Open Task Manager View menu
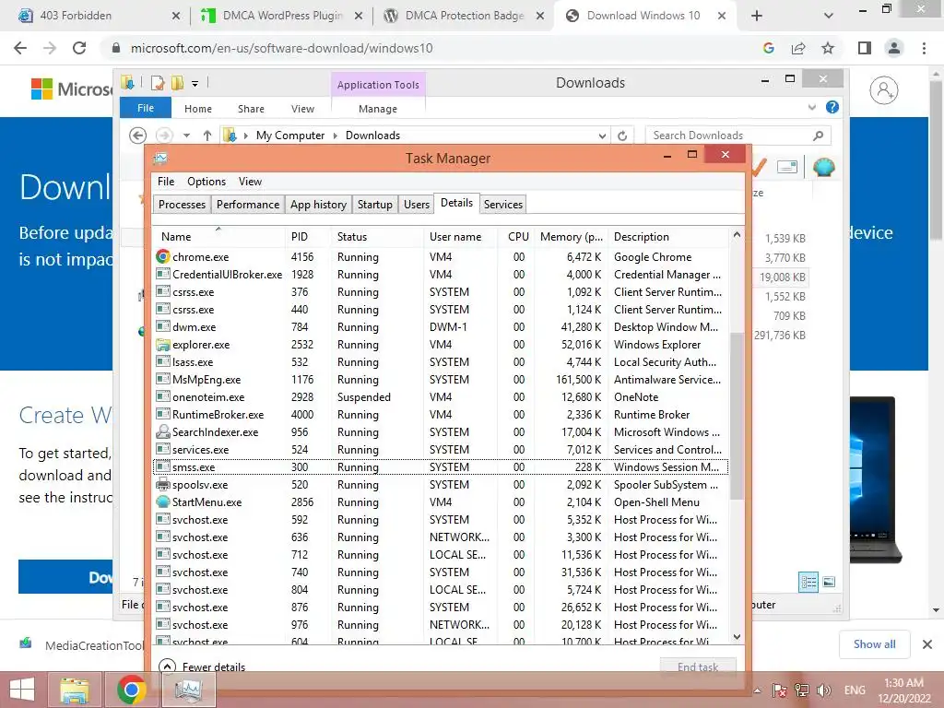 [250, 182]
